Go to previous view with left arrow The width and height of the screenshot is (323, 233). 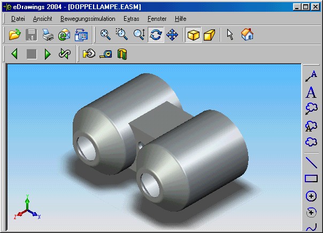[x=14, y=54]
